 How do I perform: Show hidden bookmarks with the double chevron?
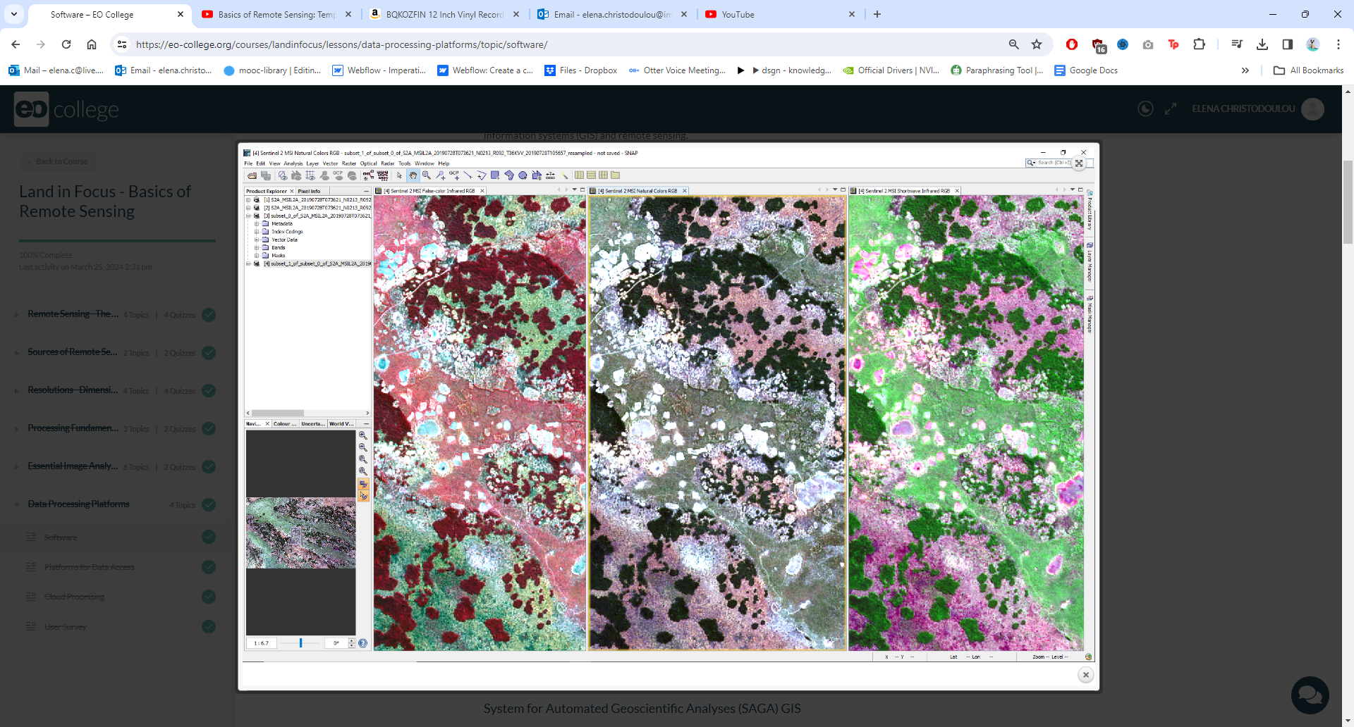coord(1245,70)
